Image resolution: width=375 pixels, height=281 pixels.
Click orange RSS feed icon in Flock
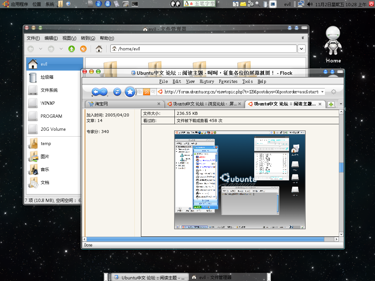[146, 92]
